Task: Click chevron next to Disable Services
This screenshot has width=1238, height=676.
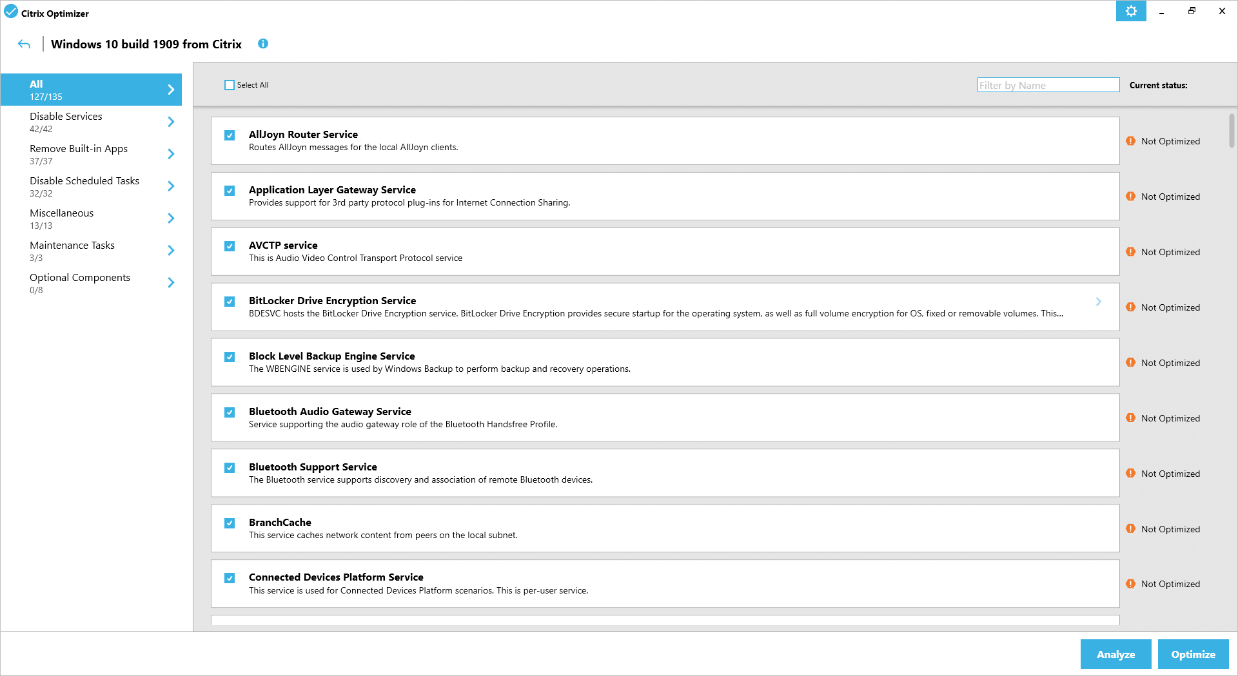Action: (x=171, y=122)
